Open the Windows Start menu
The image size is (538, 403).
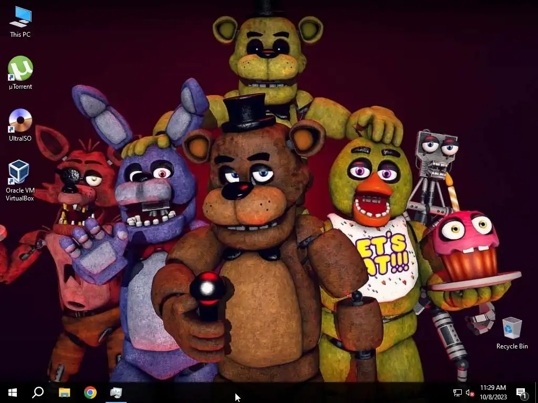point(13,393)
